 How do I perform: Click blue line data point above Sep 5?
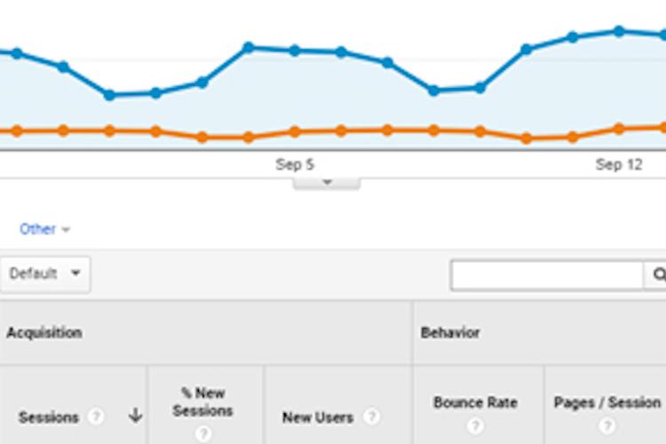pyautogui.click(x=295, y=51)
